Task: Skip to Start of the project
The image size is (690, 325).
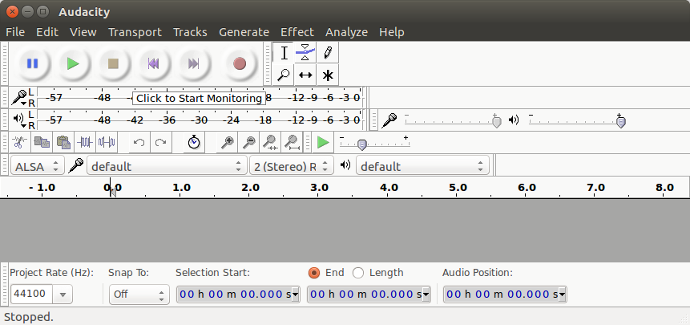Action: pos(153,64)
